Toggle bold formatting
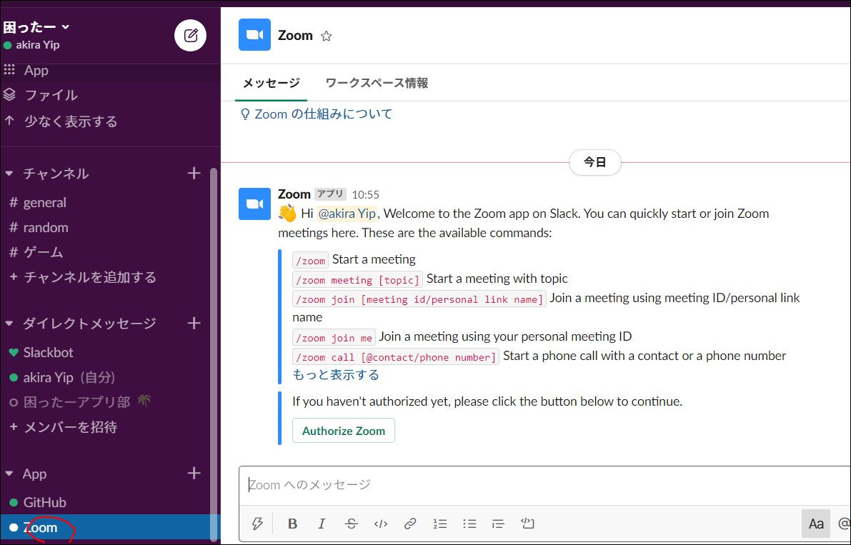The width and height of the screenshot is (851, 545). 292,524
